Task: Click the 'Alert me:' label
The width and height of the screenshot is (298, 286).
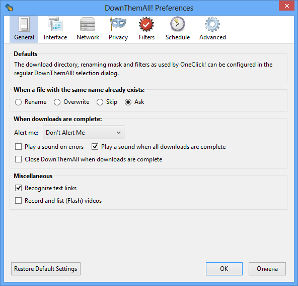Action: (x=26, y=133)
